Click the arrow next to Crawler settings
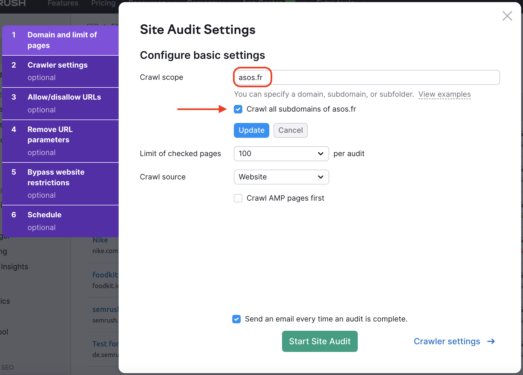This screenshot has height=375, width=523. (x=491, y=341)
